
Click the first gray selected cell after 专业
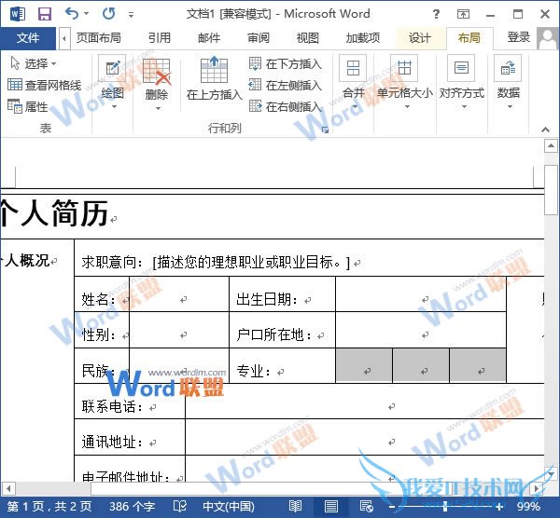click(364, 366)
